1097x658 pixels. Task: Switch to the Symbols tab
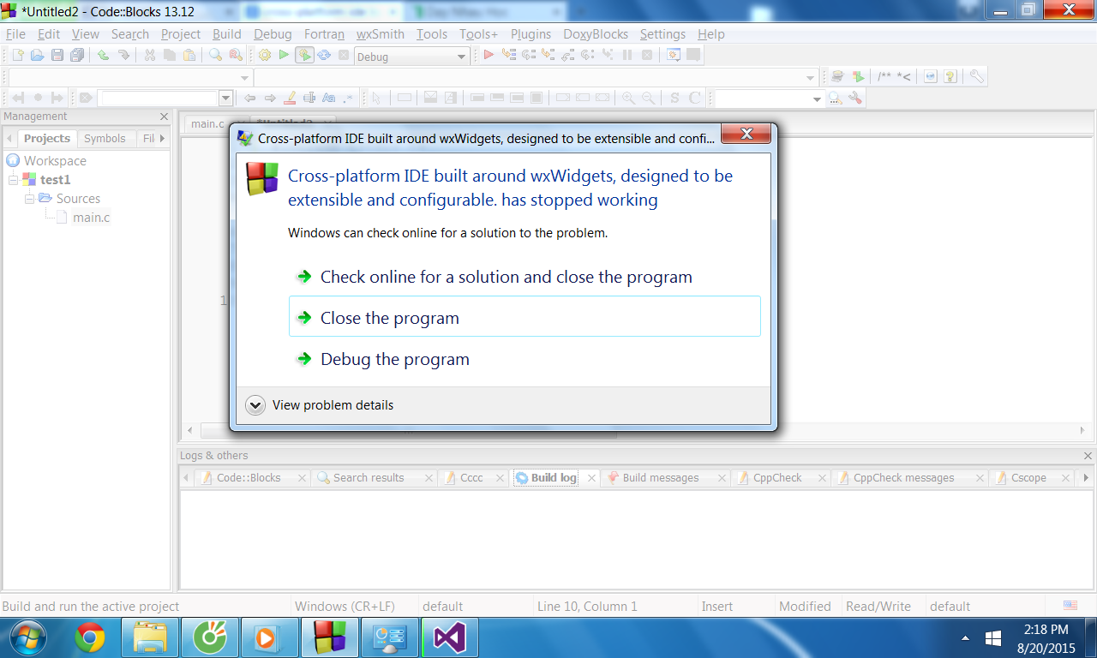(105, 139)
